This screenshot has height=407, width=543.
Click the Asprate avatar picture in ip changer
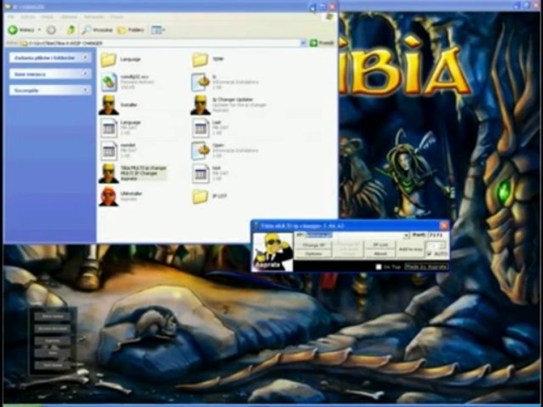(x=273, y=252)
